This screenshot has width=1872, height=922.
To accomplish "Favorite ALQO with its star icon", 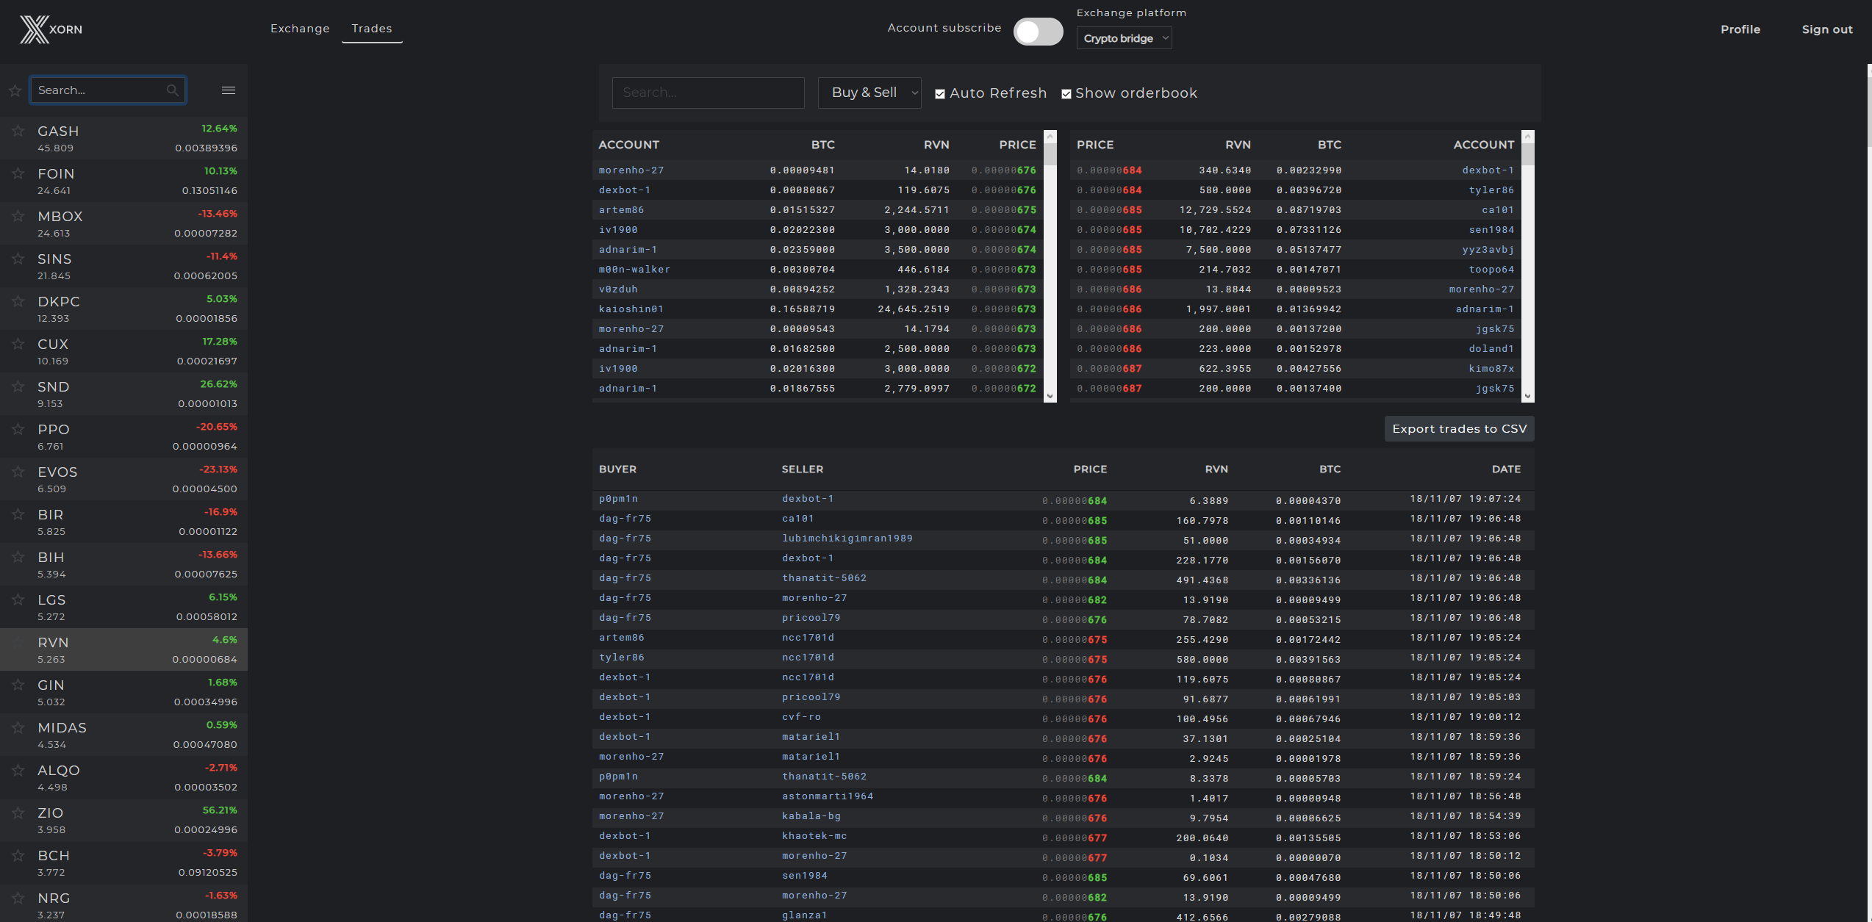I will pos(18,770).
